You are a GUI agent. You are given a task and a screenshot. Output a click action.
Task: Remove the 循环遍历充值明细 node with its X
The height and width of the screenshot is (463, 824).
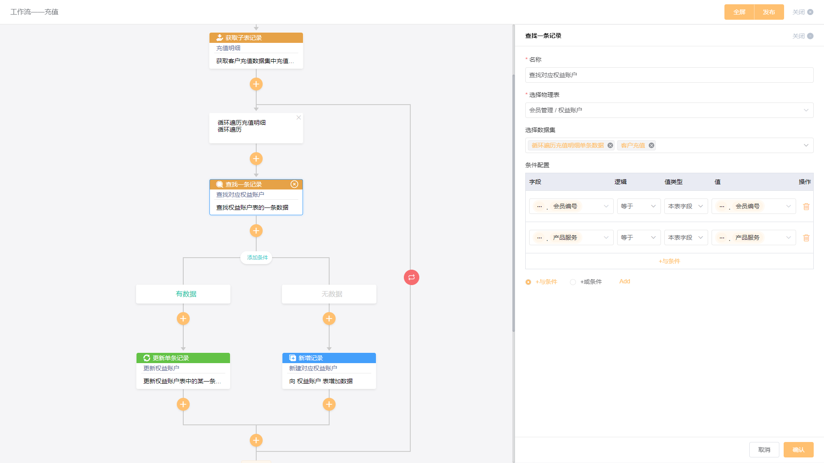pos(299,117)
